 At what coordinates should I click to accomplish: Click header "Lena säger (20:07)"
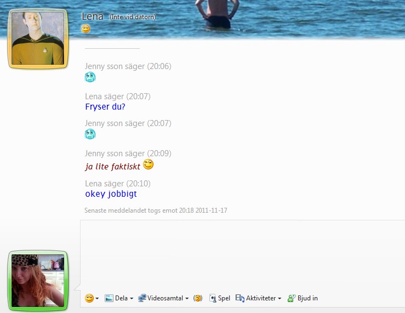click(118, 96)
